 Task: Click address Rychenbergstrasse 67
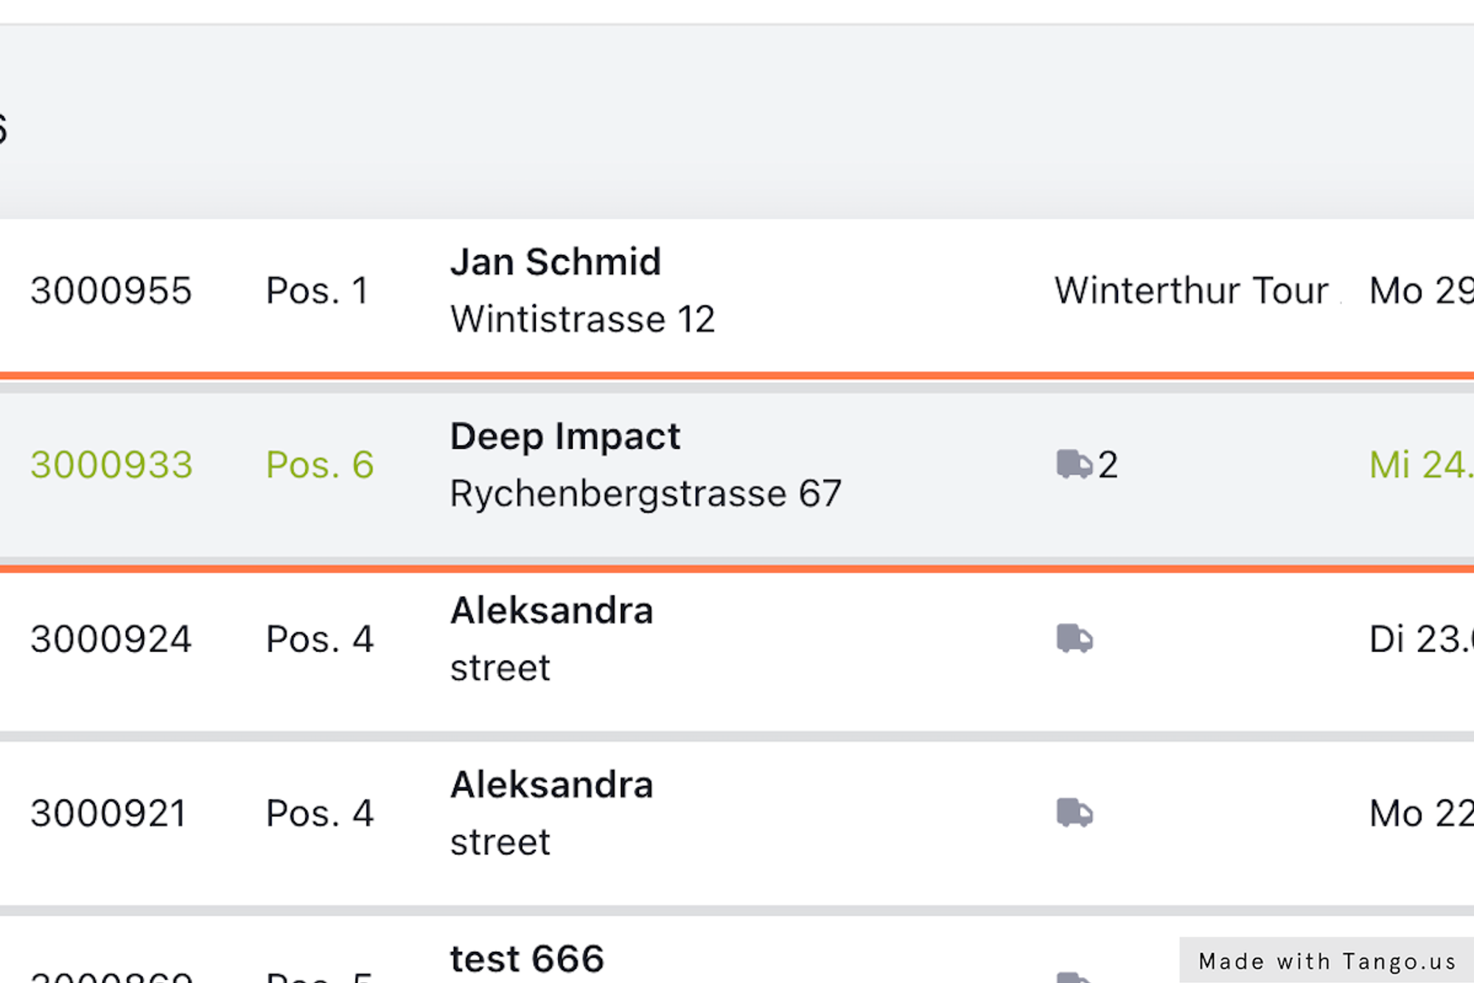646,493
